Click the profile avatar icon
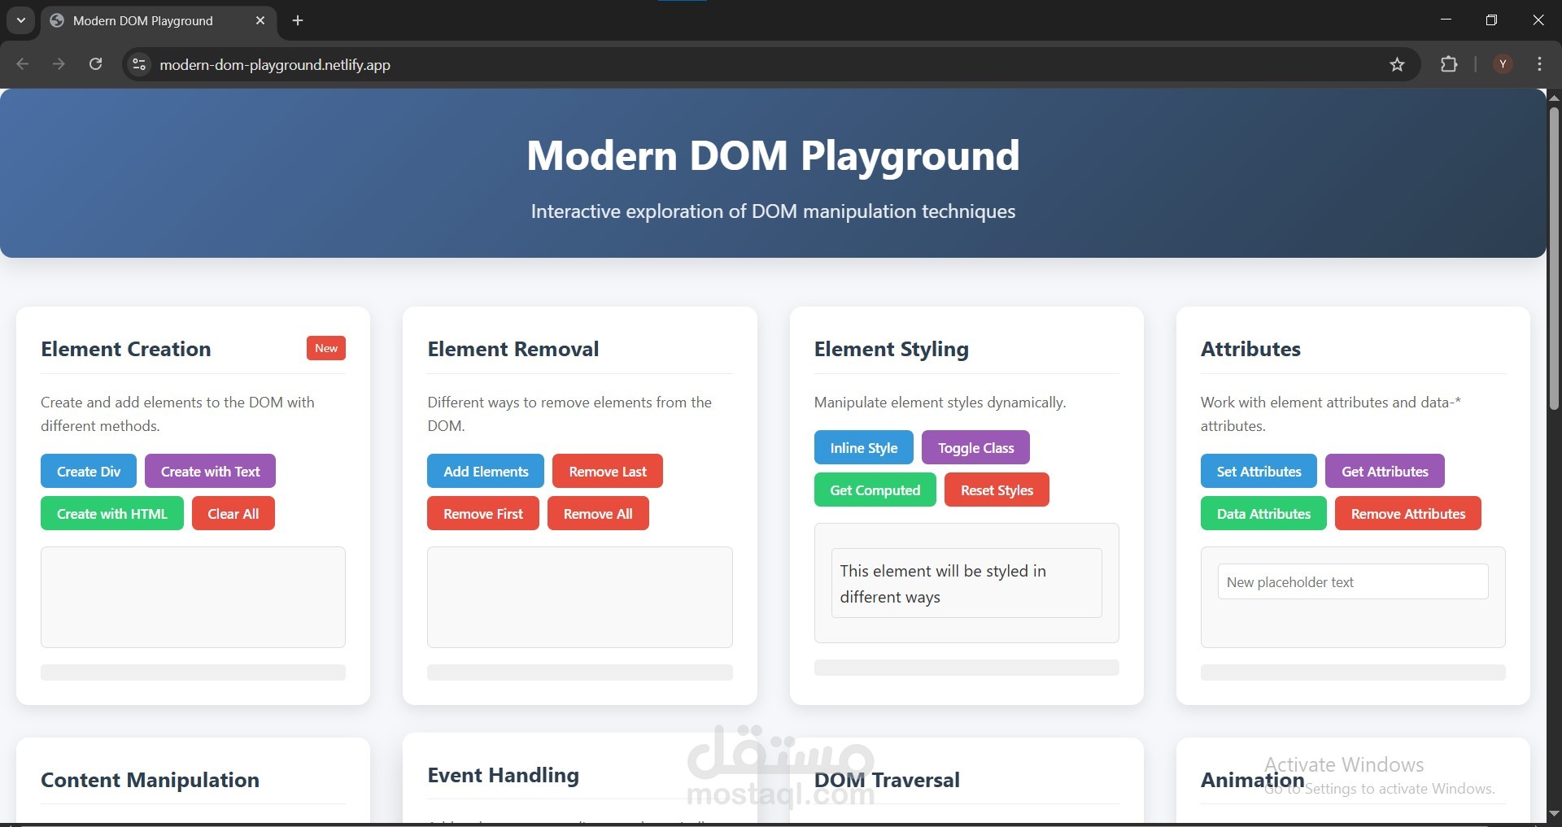The height and width of the screenshot is (827, 1562). [1502, 64]
